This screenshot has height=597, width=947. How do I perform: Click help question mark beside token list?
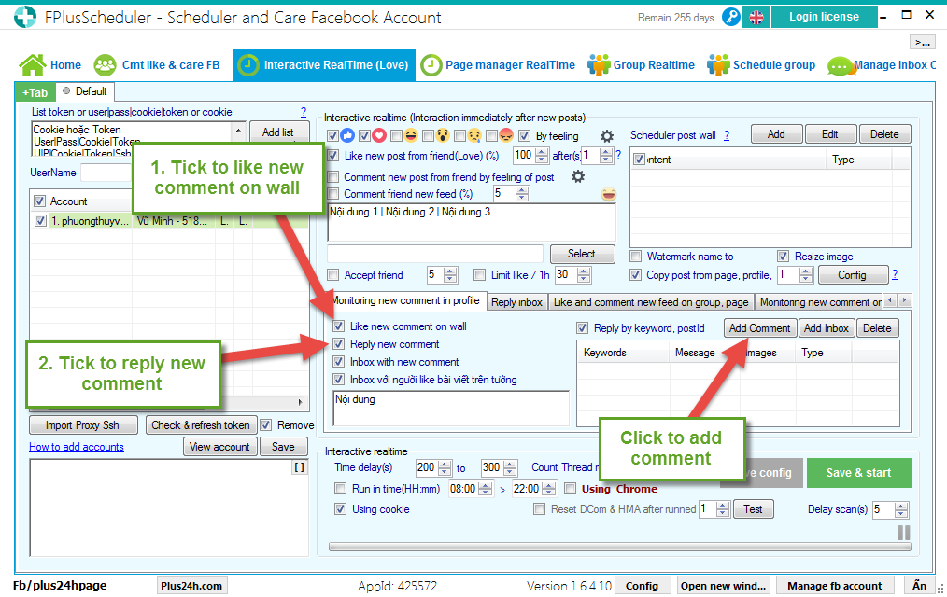(x=304, y=112)
